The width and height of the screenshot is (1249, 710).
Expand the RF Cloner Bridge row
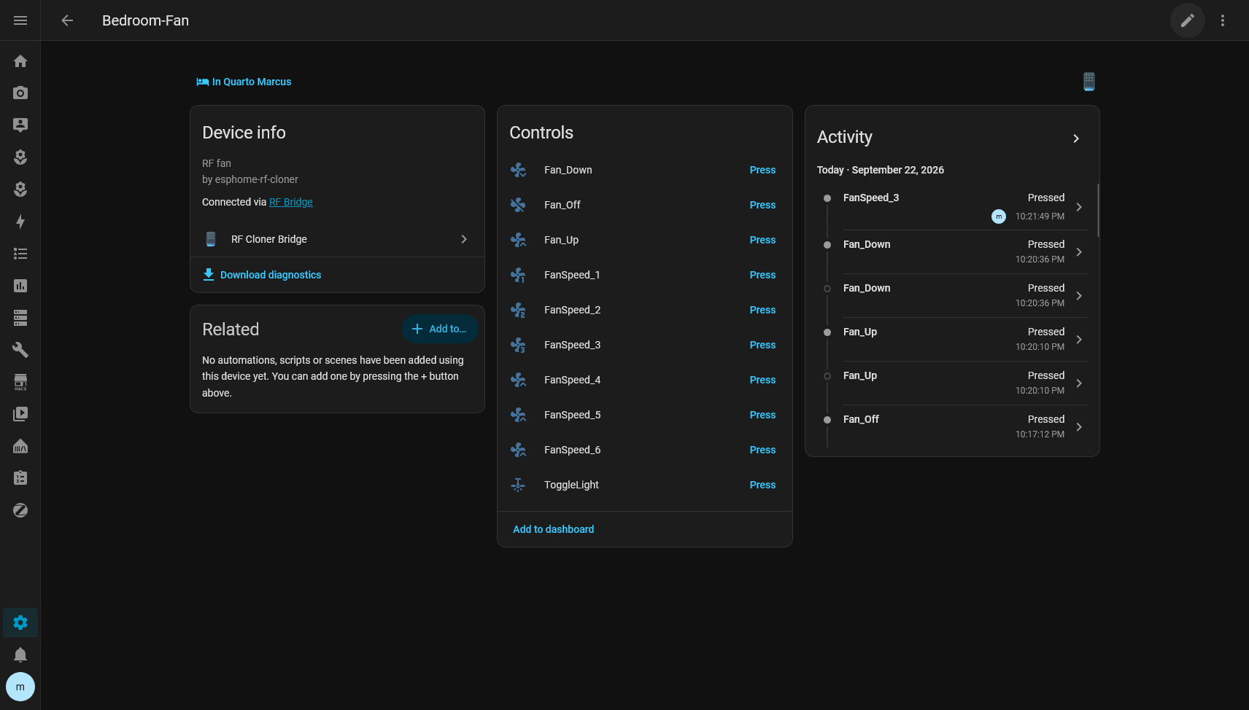[337, 239]
